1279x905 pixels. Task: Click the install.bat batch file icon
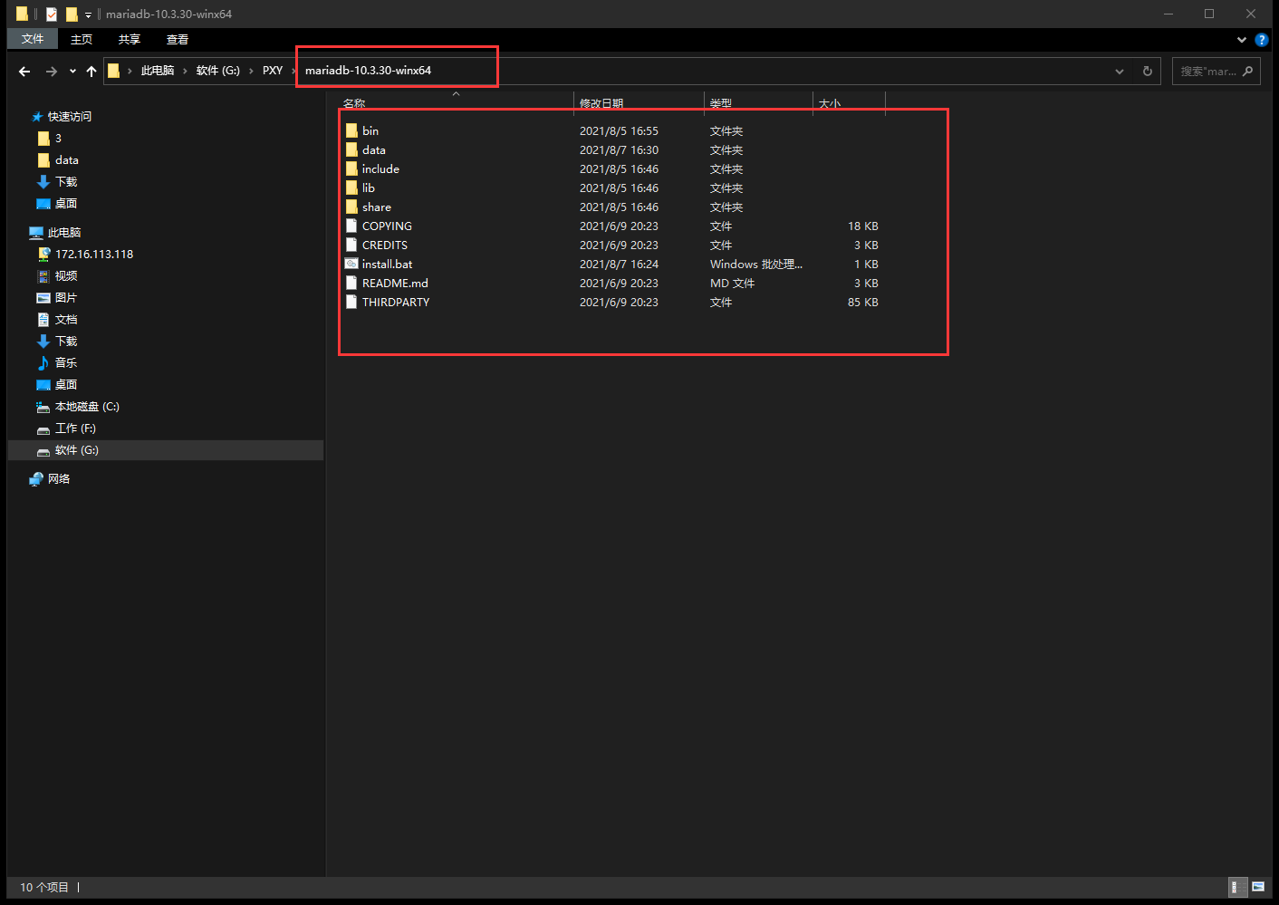(351, 264)
